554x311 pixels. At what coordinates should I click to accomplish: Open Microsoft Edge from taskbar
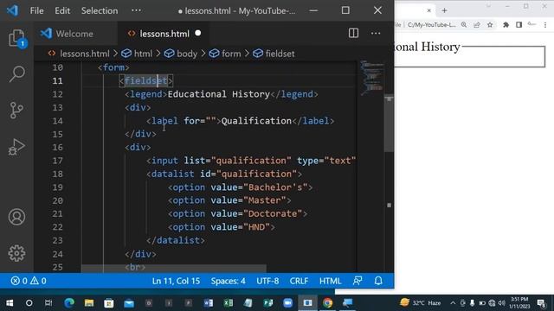click(69, 303)
